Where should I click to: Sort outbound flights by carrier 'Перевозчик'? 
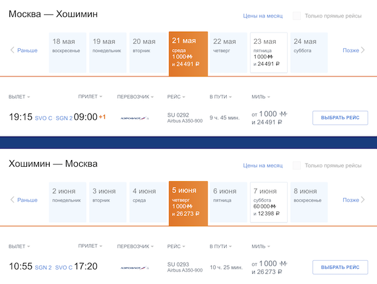(136, 97)
